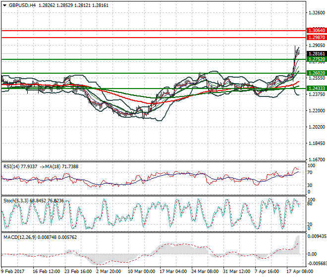327x277 pixels.
Task: Click the RSI scale value 30
Action: 310,185
